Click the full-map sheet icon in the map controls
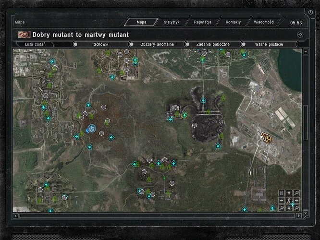 (x=282, y=193)
